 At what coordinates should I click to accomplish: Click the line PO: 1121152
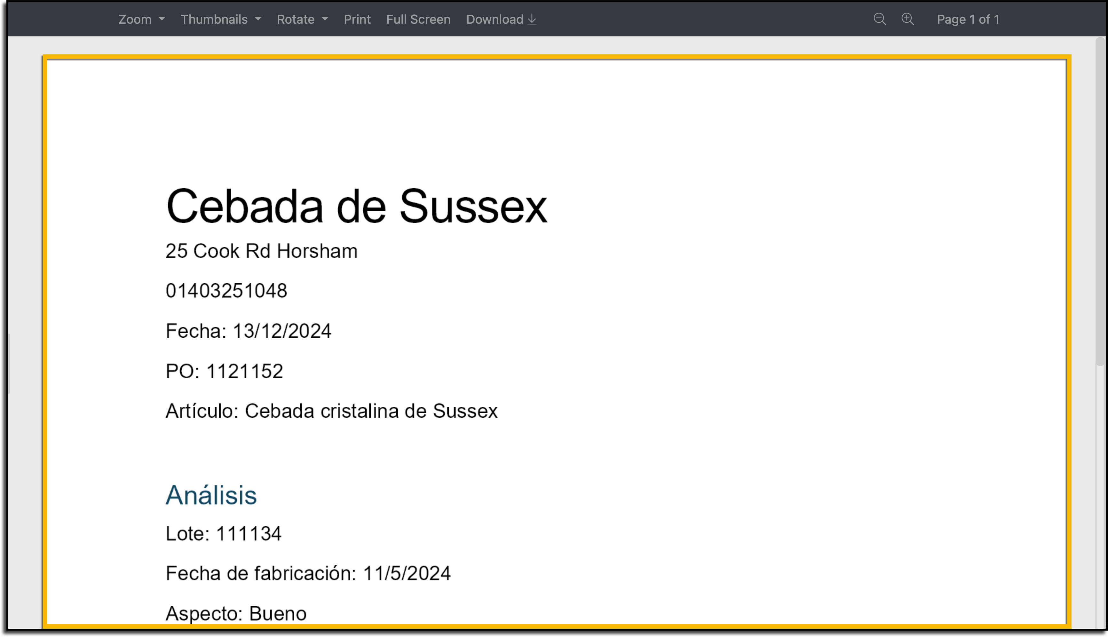(224, 372)
